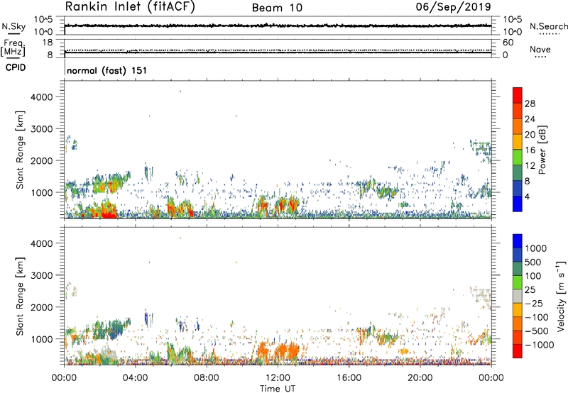The width and height of the screenshot is (568, 393).
Task: Click the 3000 tick of the power panel
Action: 41,129
